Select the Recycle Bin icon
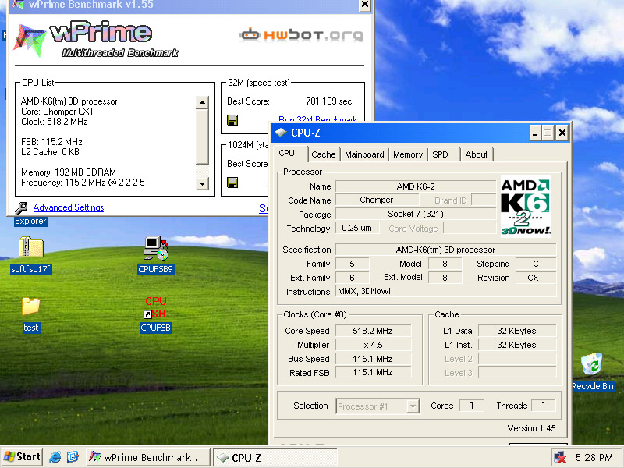 point(592,363)
